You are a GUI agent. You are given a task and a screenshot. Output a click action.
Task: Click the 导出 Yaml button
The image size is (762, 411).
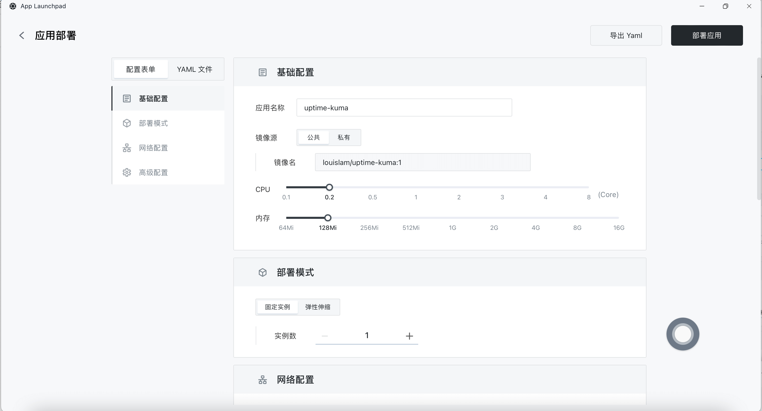tap(626, 35)
